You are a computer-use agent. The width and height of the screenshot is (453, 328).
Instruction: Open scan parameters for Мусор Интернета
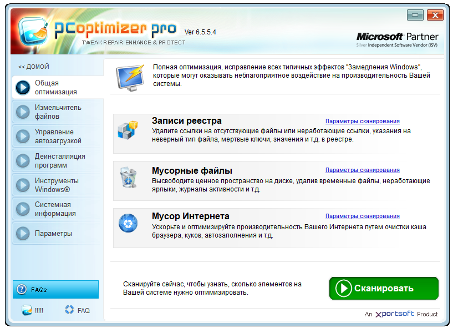point(362,216)
